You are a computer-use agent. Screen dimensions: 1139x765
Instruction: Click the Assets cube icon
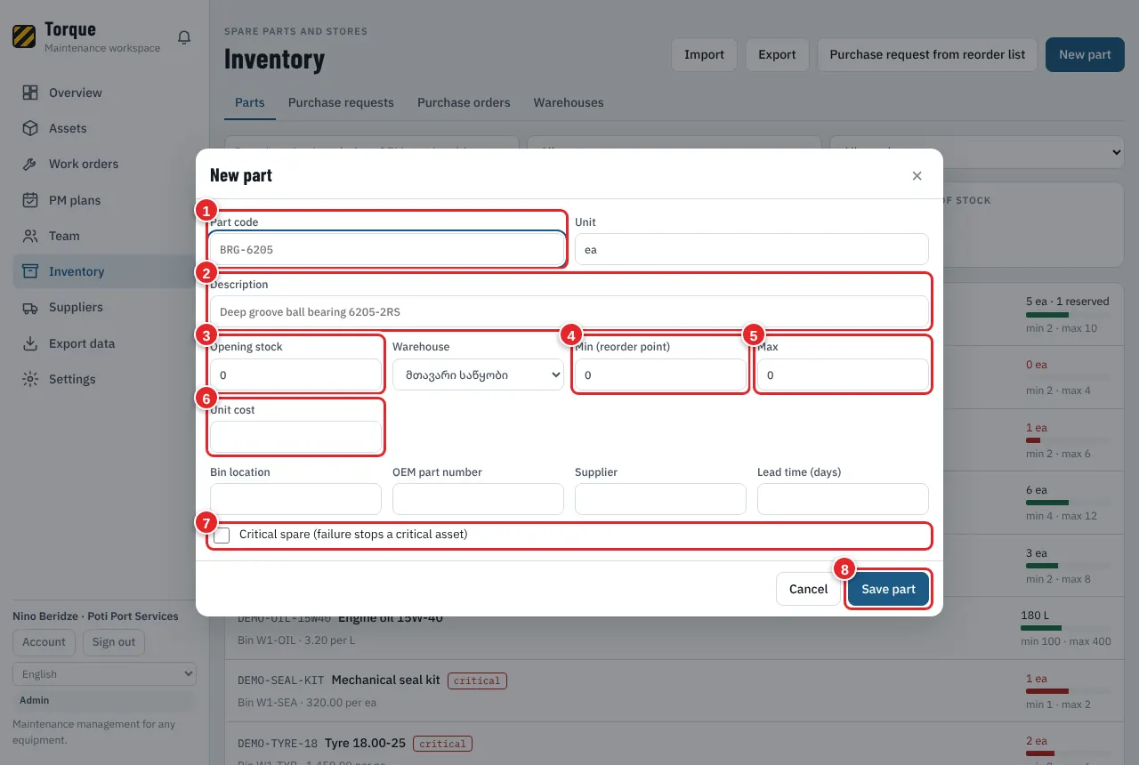(x=30, y=128)
